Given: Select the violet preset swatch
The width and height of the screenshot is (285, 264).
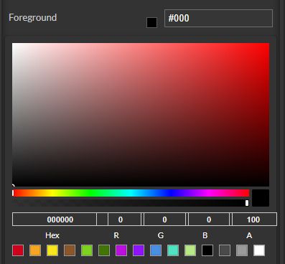Looking at the screenshot, I should (139, 250).
